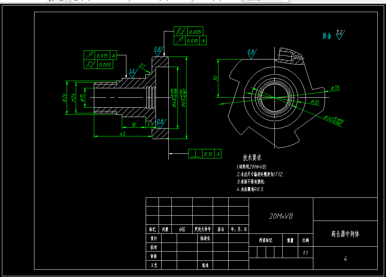
Task: Select the 0.8 roughness symbol in right view
Action: (252, 54)
